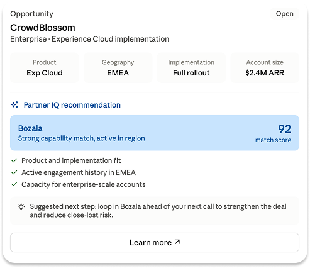Screen dimensions: 310x268
Task: Select the Product Exp Cloud tile
Action: (x=45, y=68)
